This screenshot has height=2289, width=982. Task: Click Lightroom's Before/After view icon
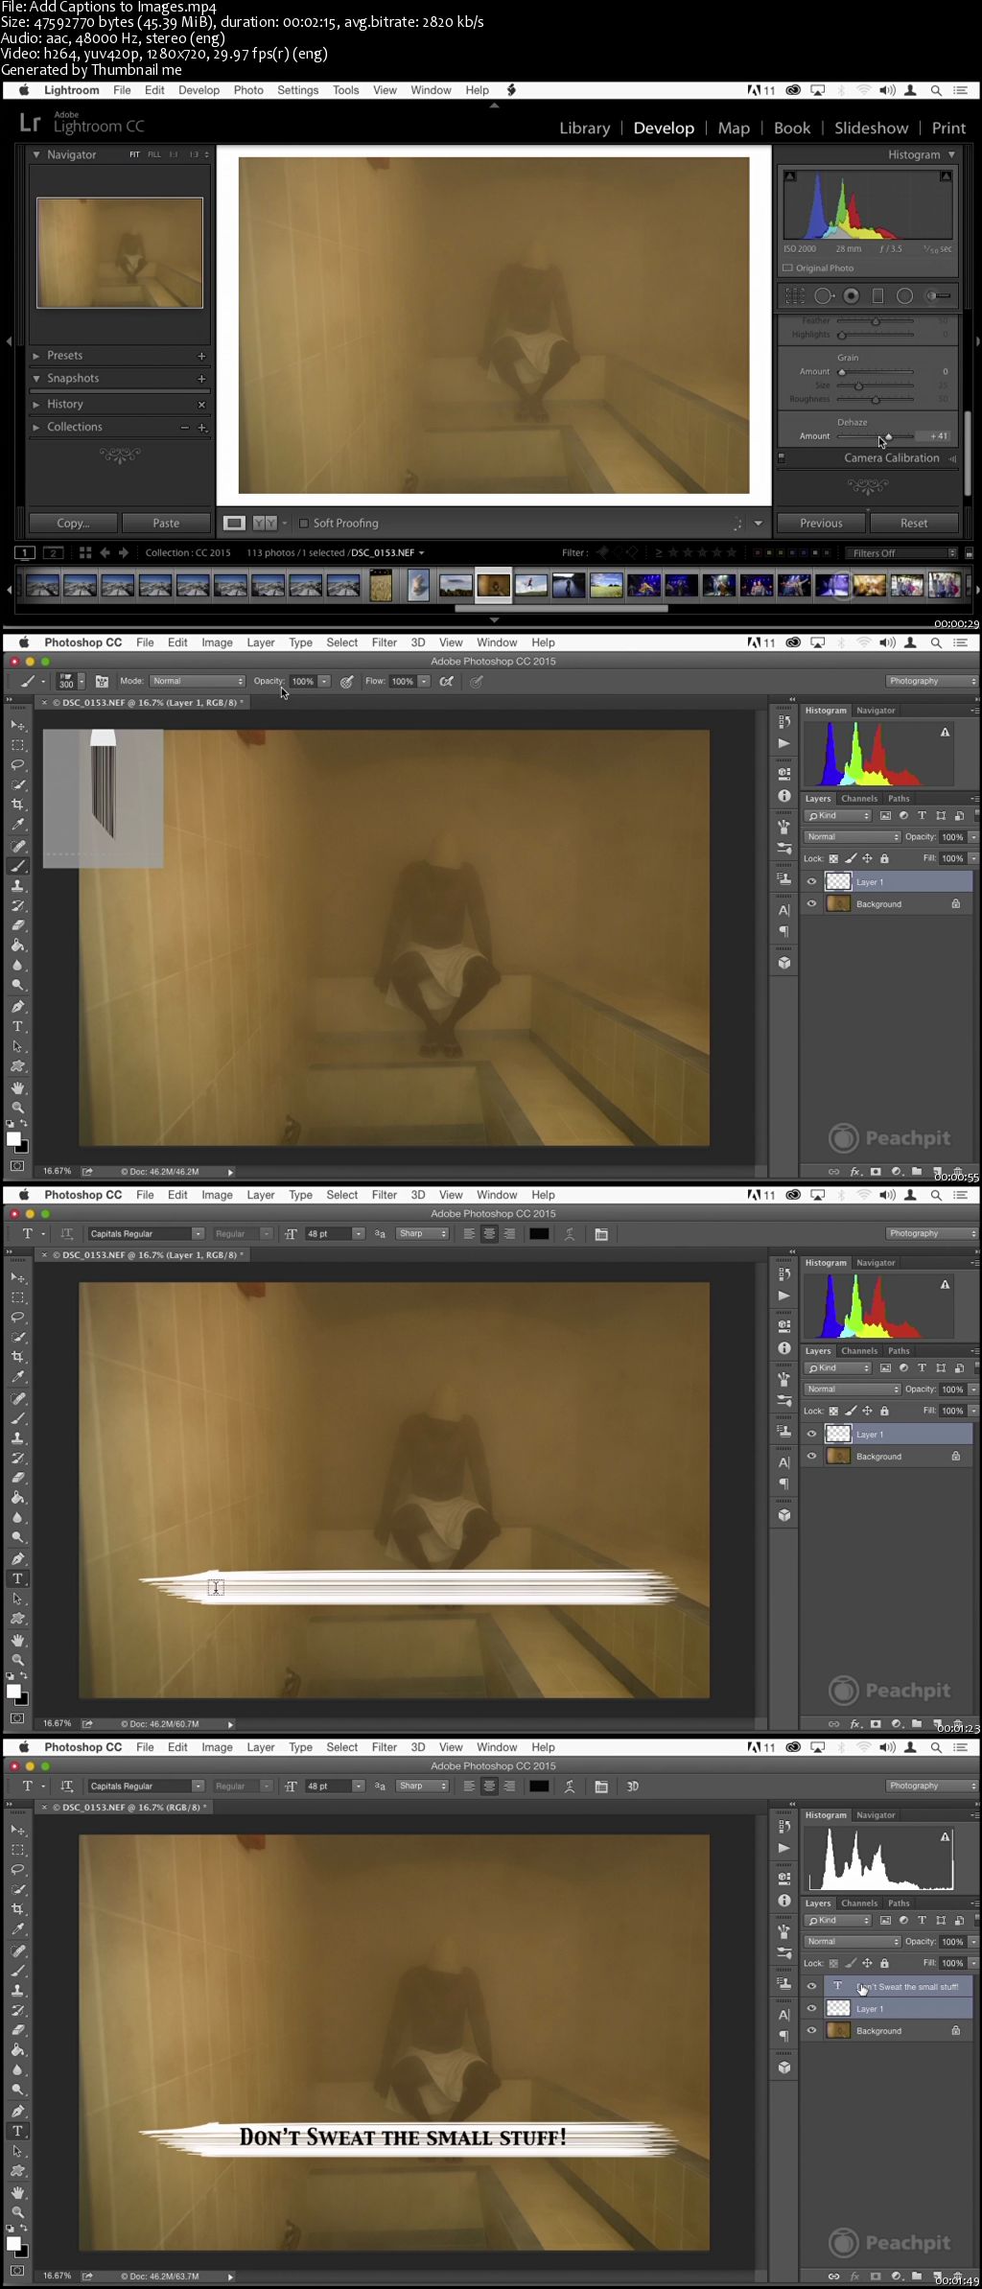pos(265,523)
